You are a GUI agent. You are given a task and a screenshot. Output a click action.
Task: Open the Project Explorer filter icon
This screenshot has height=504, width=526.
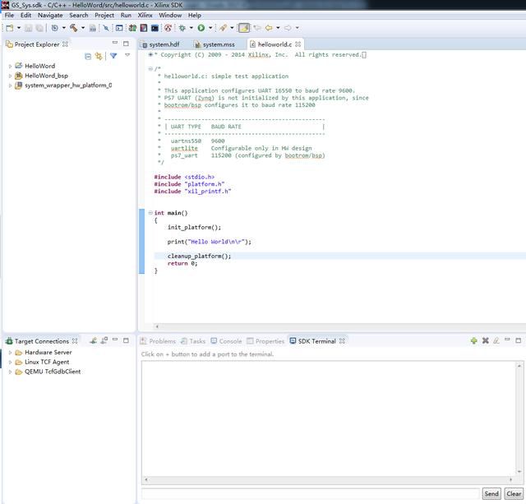pyautogui.click(x=113, y=56)
